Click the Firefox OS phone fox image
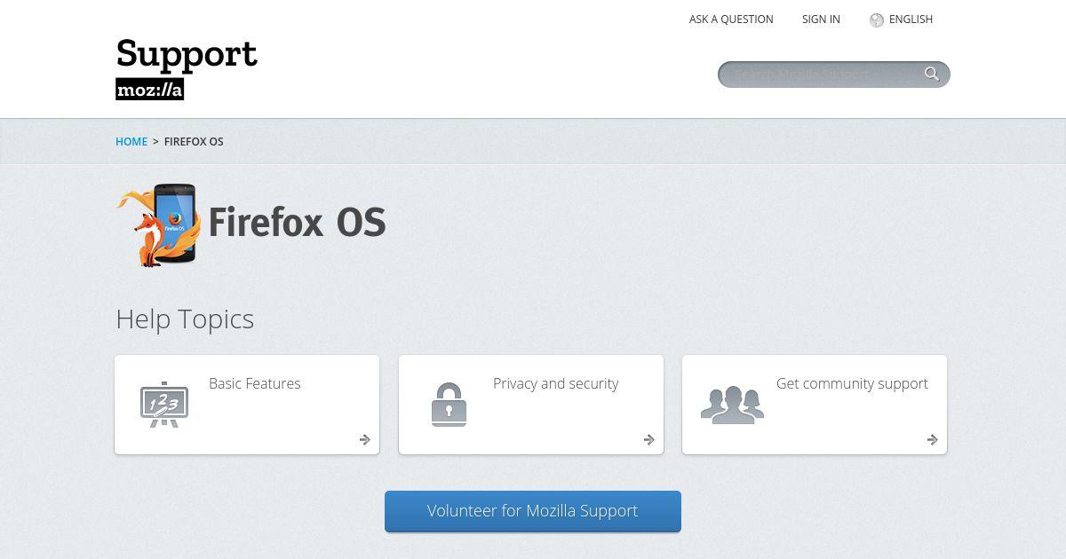The width and height of the screenshot is (1066, 559). point(158,225)
